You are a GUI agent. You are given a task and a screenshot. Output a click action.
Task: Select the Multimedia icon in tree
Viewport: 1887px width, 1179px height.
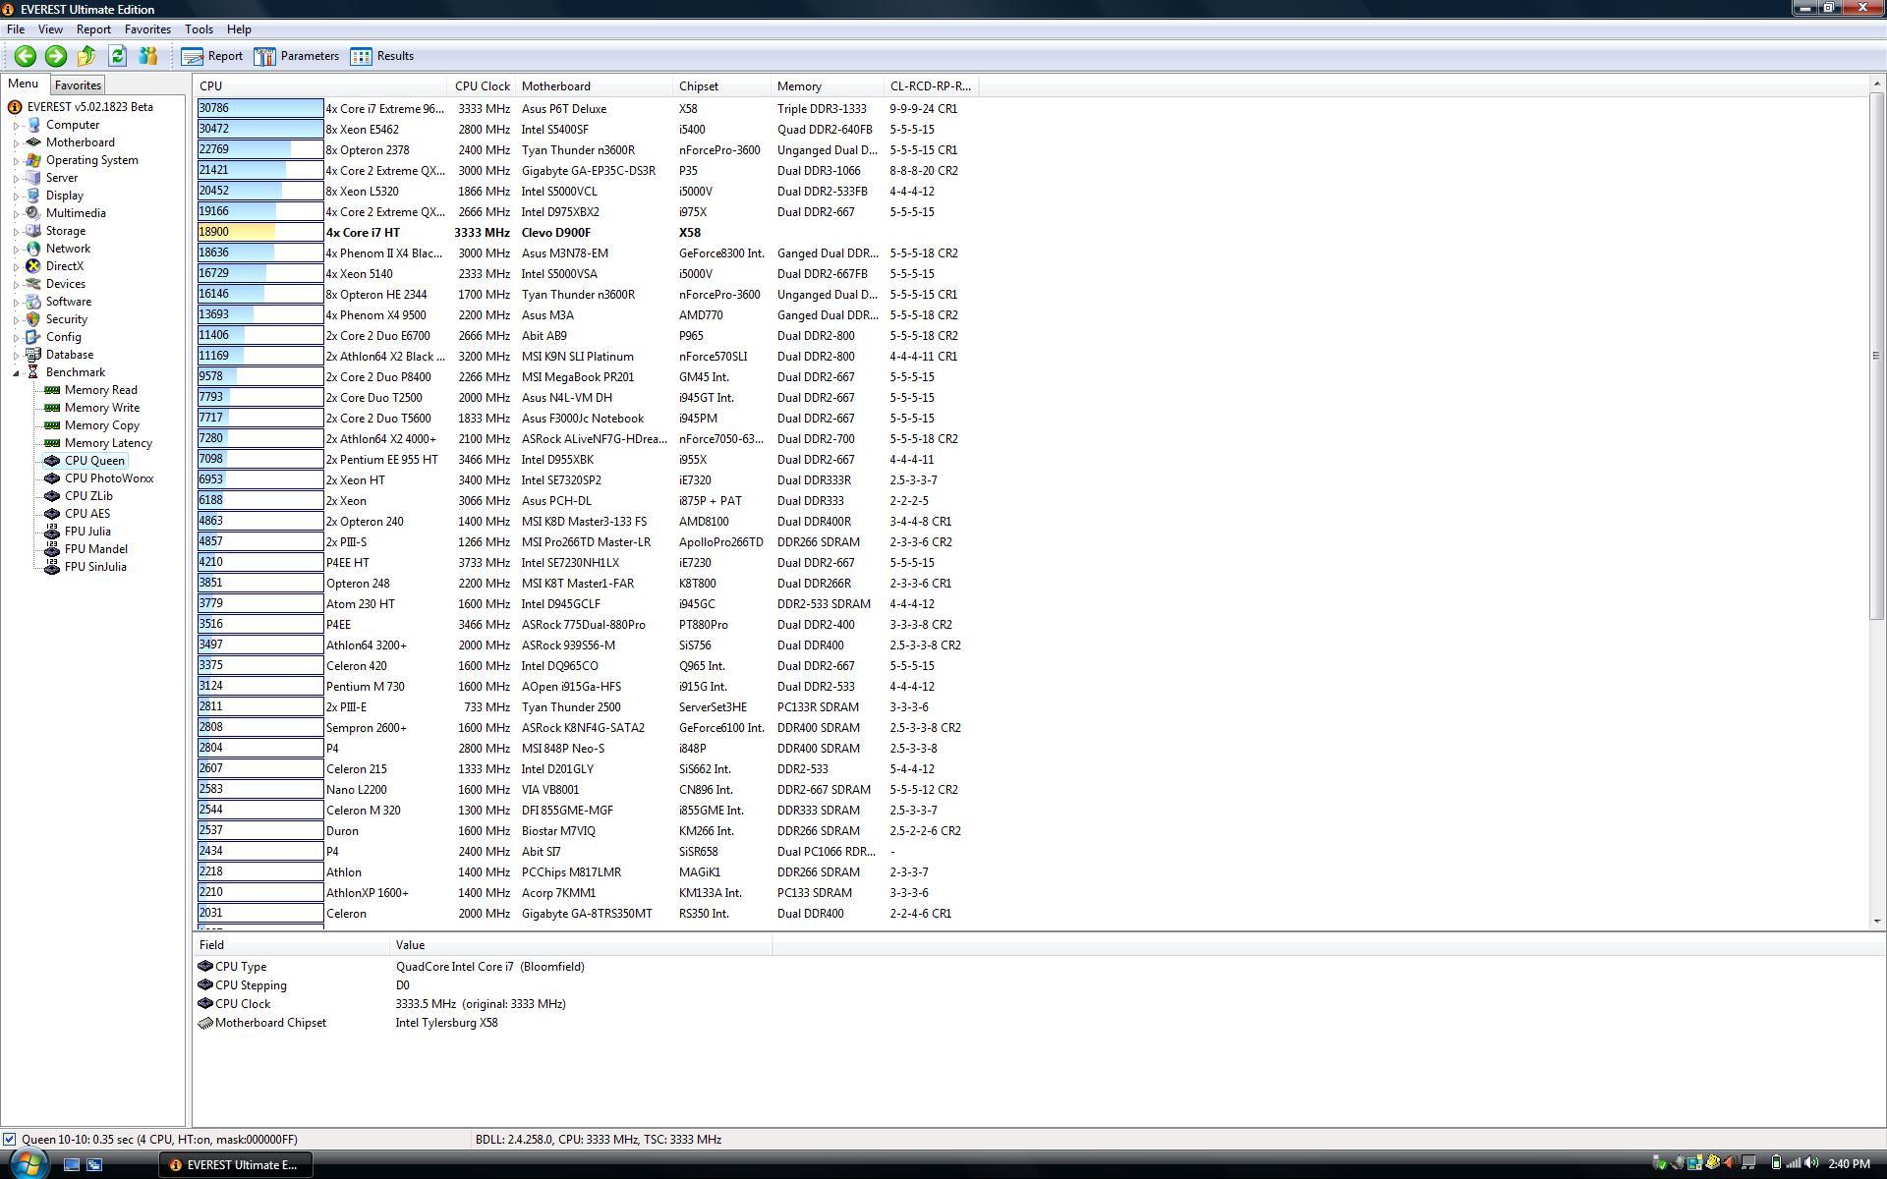tap(33, 213)
